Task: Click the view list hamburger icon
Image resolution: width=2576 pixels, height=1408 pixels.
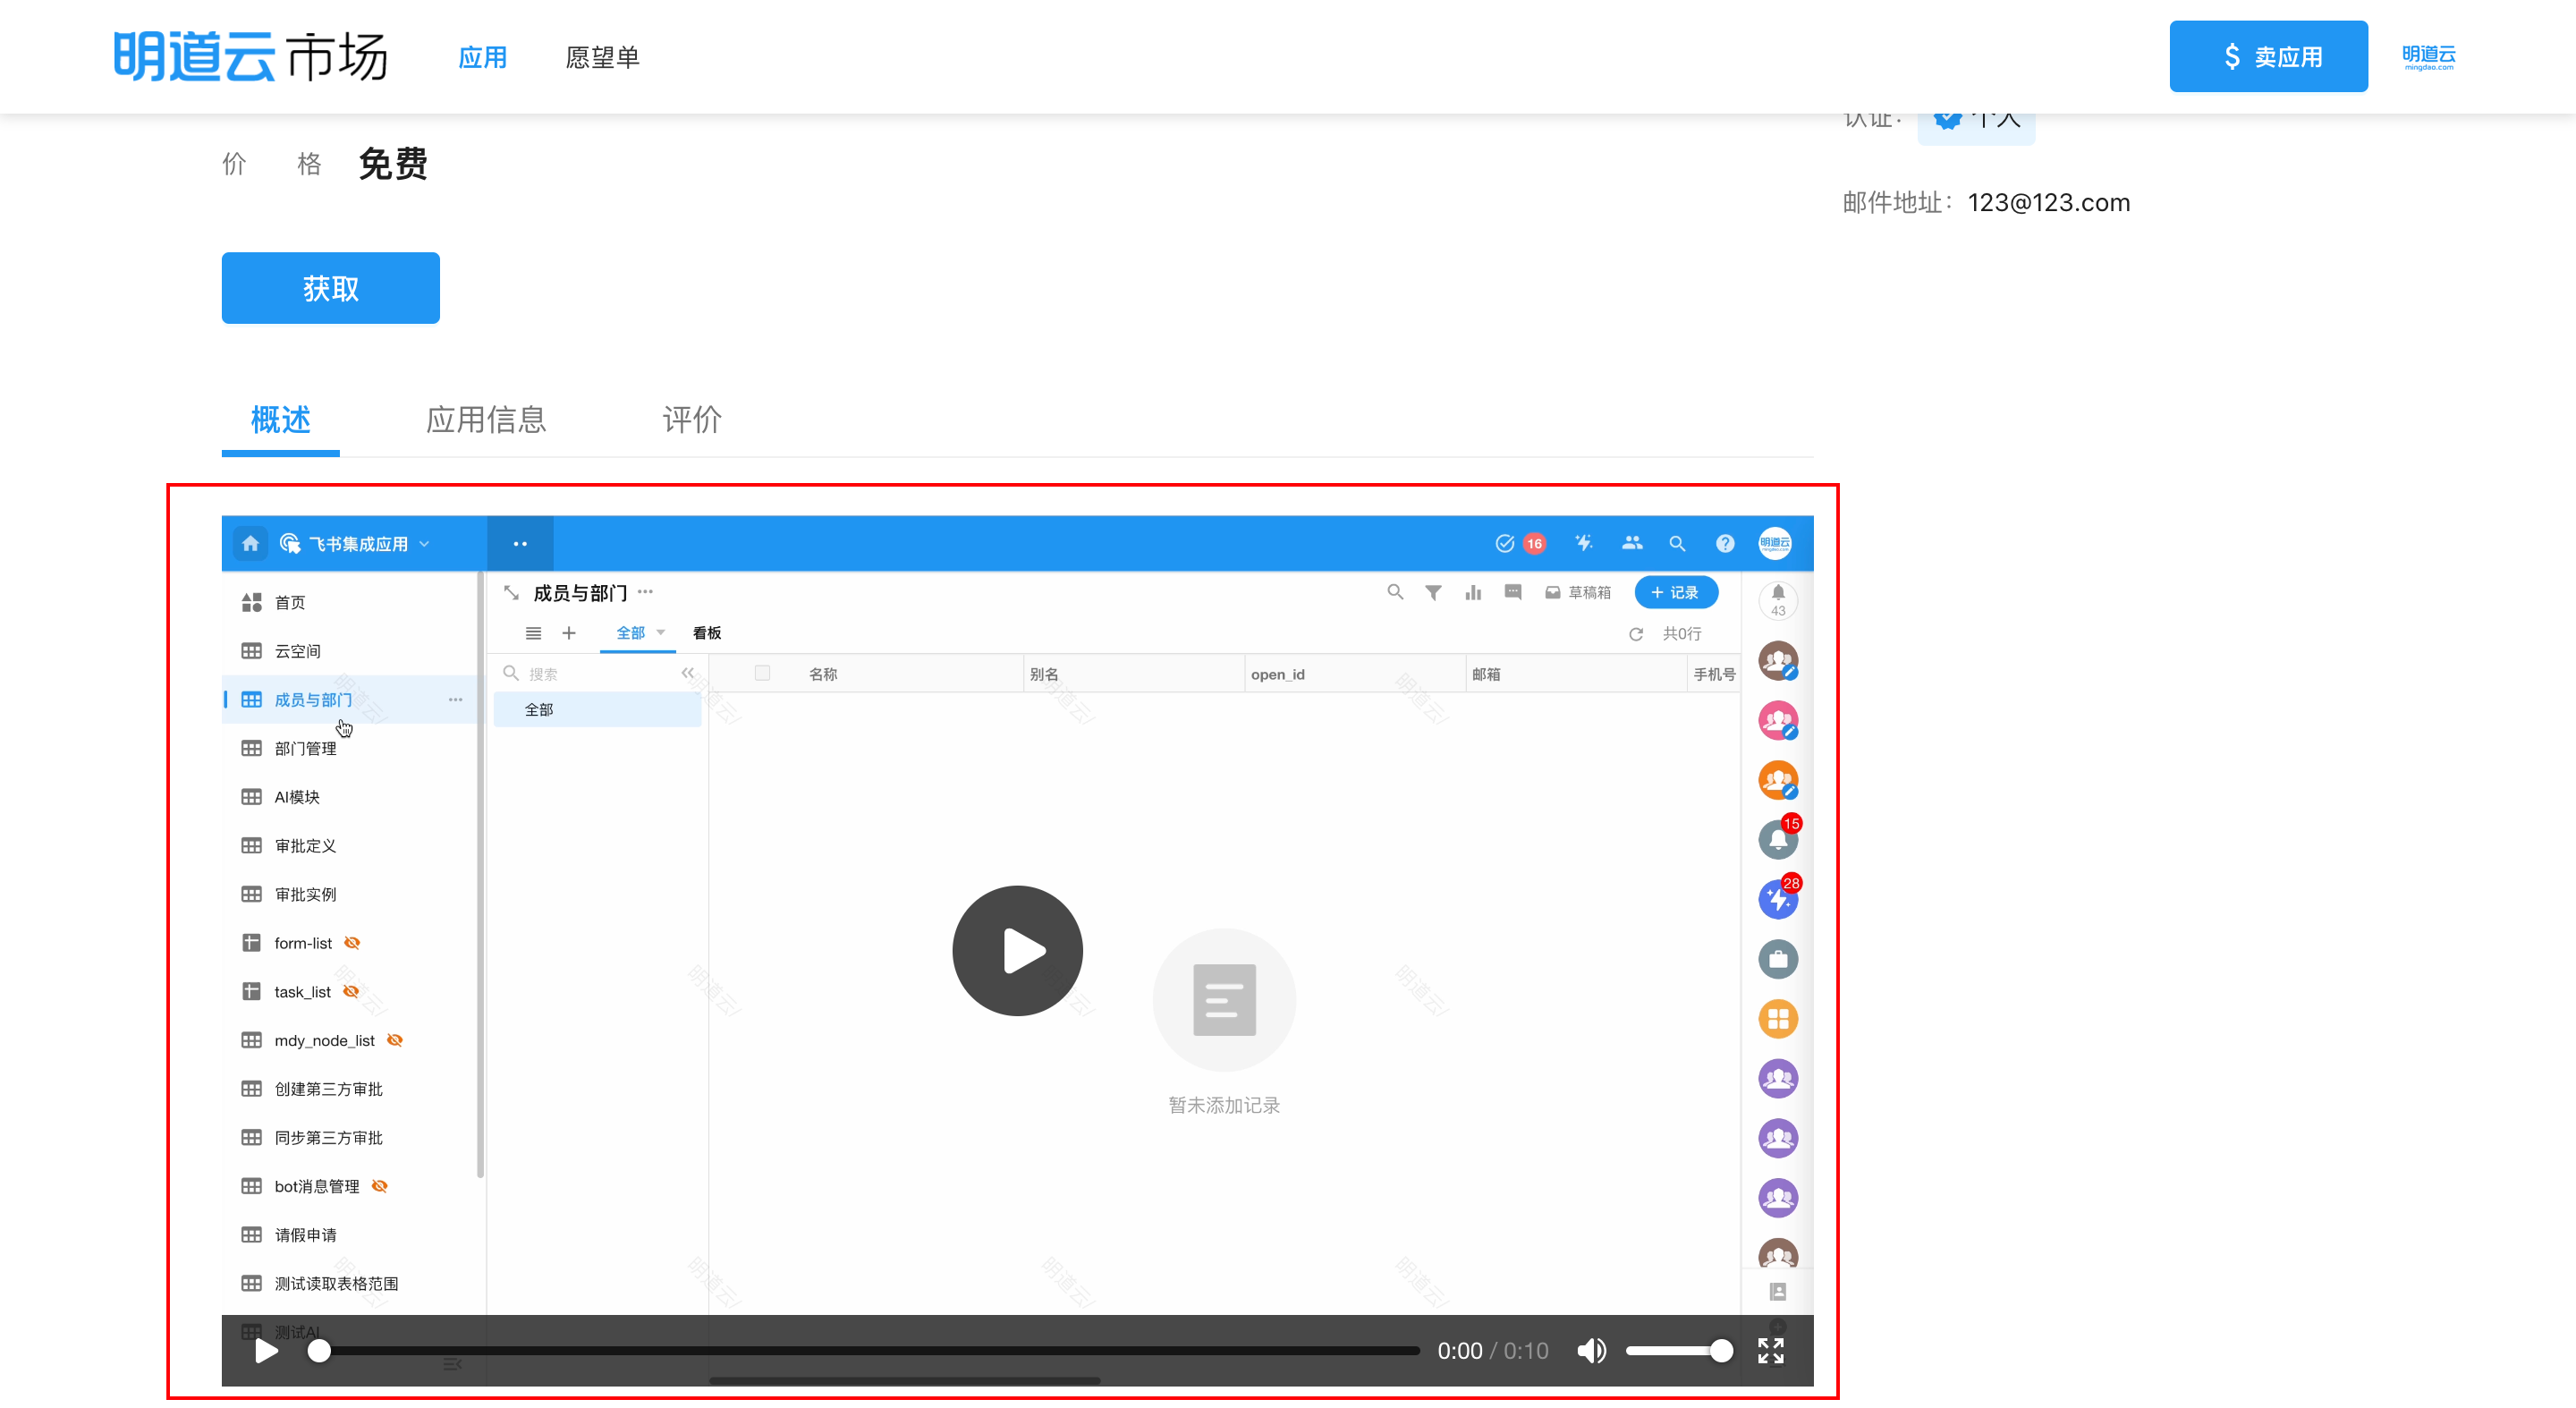Action: 533,633
